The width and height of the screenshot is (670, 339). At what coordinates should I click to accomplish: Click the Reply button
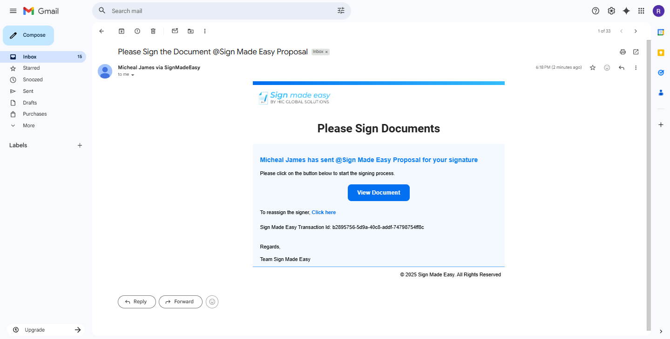137,302
